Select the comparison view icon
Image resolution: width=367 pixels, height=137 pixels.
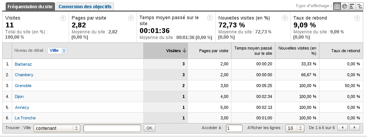pos(359,6)
